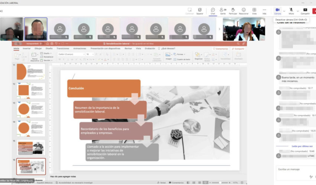
Task: Pop out shared content with Separar
Action: coord(200,11)
